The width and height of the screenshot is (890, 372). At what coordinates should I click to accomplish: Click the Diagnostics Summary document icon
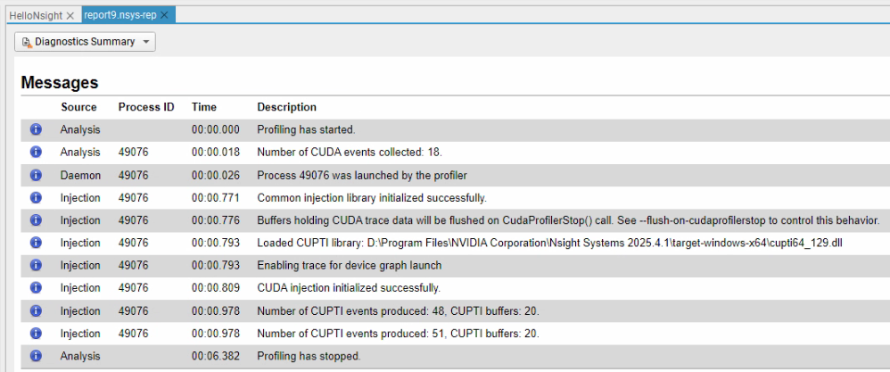[x=26, y=42]
